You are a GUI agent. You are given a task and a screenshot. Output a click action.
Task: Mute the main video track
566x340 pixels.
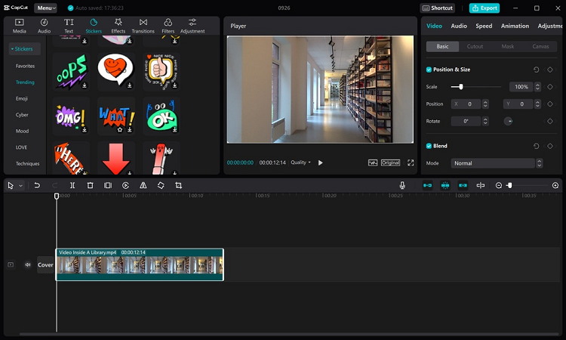(28, 264)
